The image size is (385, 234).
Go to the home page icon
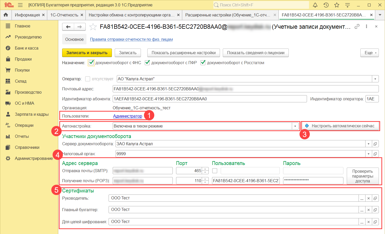(6, 15)
